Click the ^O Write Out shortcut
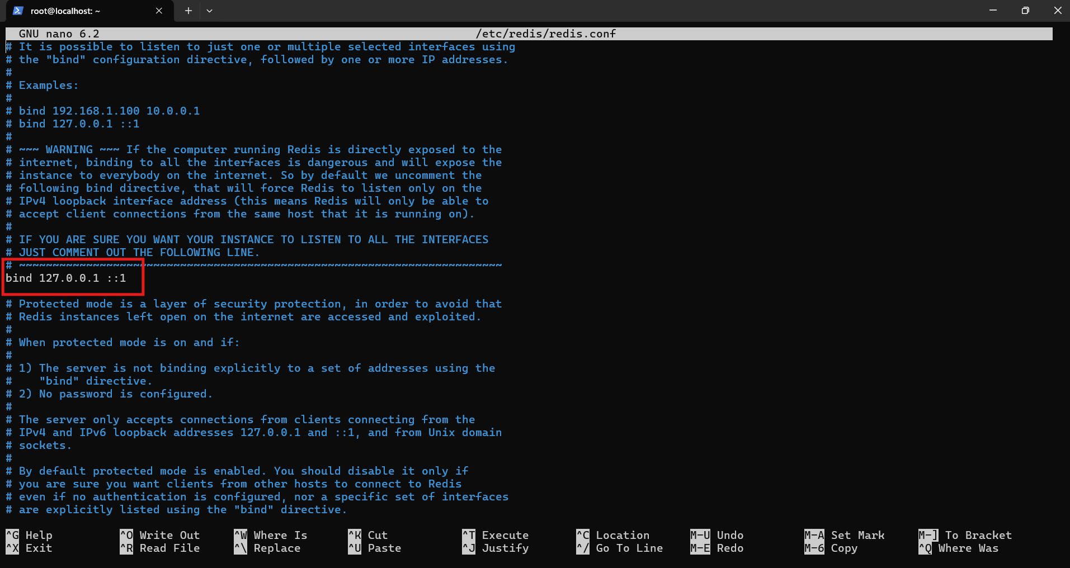1070x568 pixels. coord(160,535)
